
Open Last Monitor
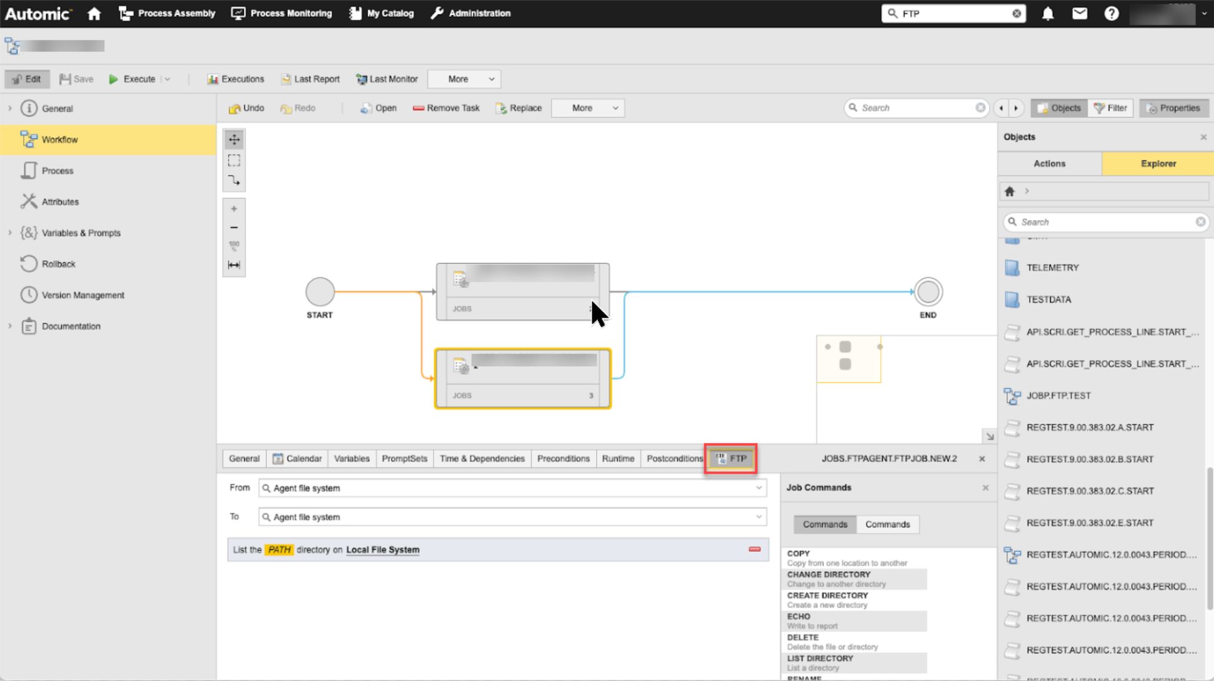[x=387, y=79]
